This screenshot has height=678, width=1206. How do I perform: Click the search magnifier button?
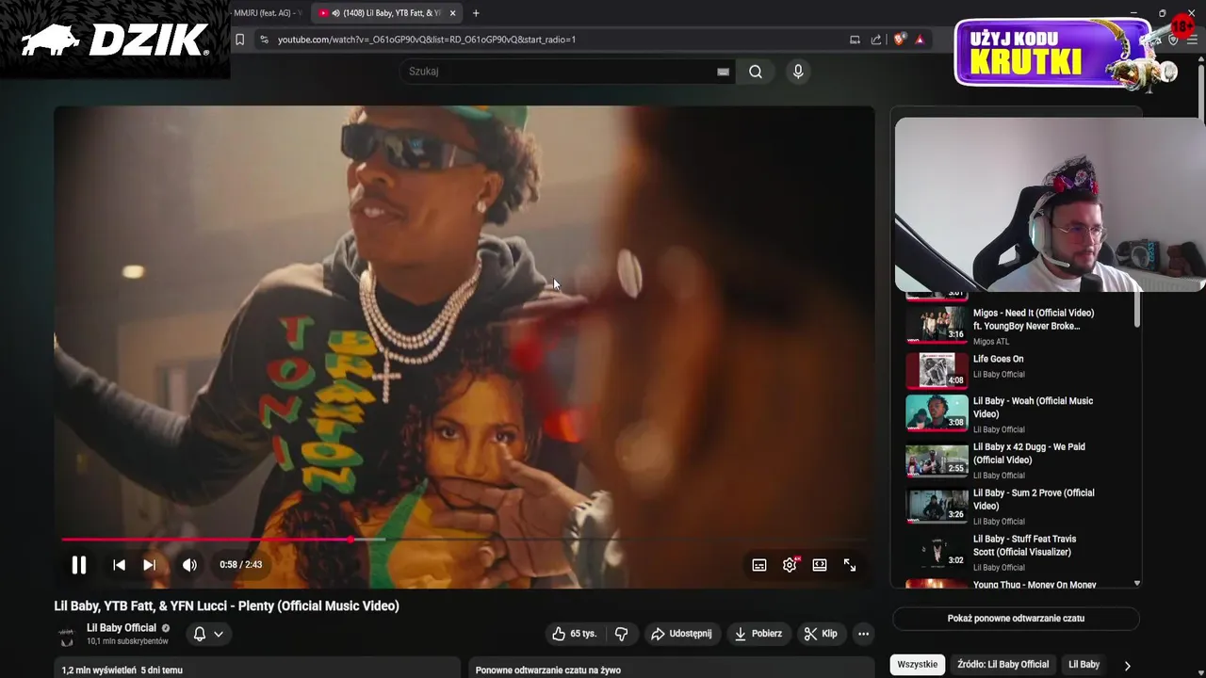[756, 72]
